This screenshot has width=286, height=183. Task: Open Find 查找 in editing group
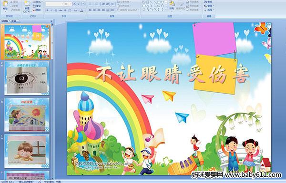[208, 2]
